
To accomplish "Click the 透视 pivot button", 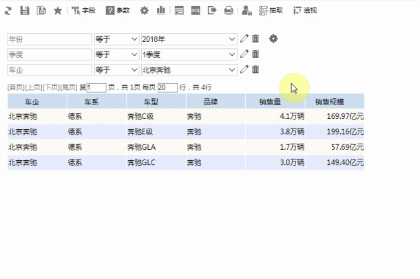I will coord(305,11).
